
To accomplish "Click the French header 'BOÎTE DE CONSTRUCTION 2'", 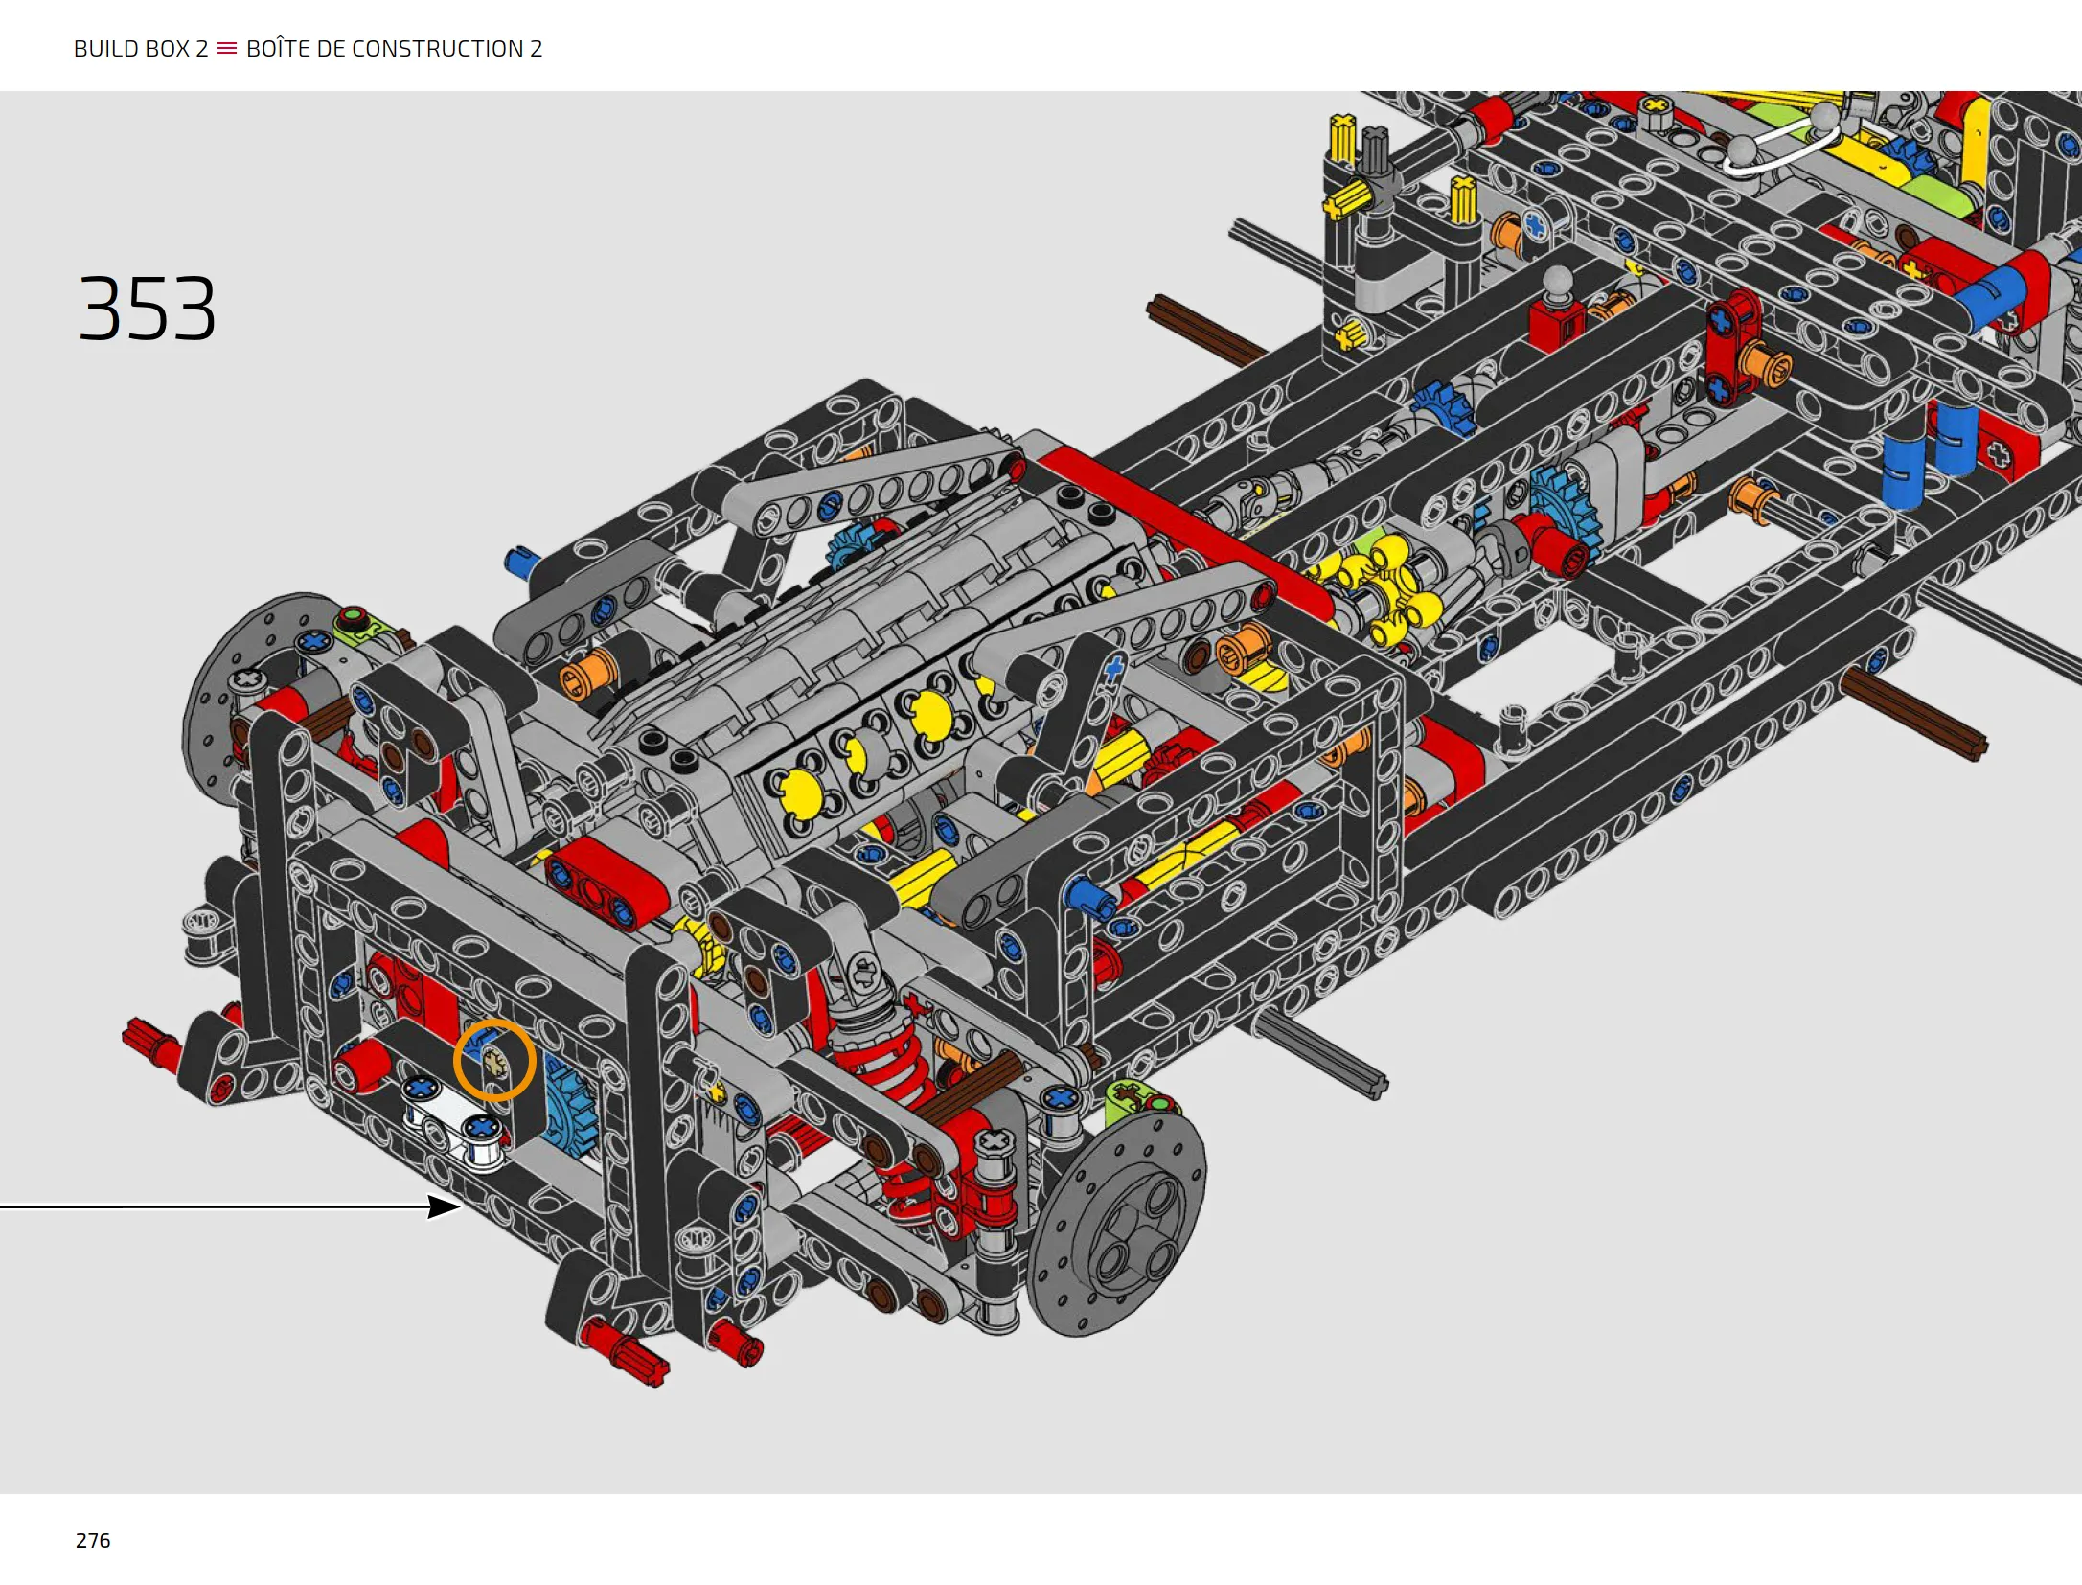I will (394, 49).
